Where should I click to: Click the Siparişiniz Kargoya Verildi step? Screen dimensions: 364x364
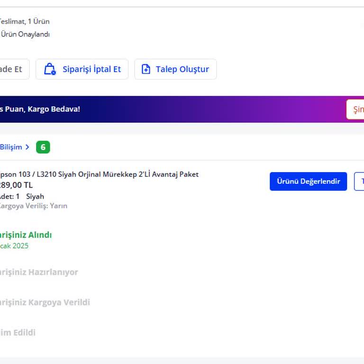45,302
